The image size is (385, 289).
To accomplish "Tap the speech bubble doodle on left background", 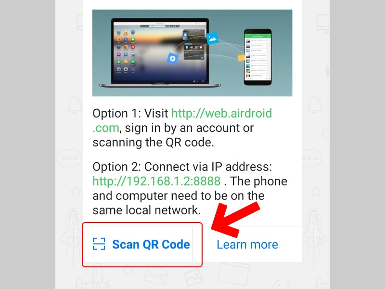I will (69, 158).
